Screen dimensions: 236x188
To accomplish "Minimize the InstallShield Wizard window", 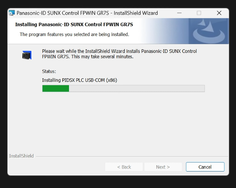I will pos(179,13).
